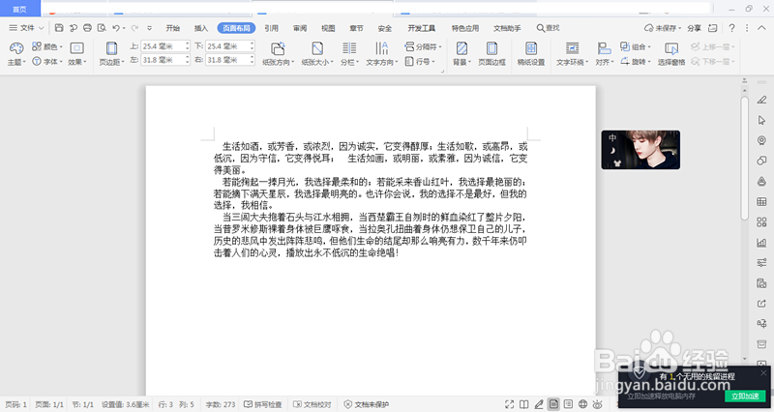Viewport: 774px width, 412px height.
Task: Click the pen icon in right sidebar
Action: (761, 101)
